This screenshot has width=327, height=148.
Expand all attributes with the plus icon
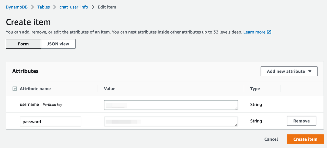point(15,89)
